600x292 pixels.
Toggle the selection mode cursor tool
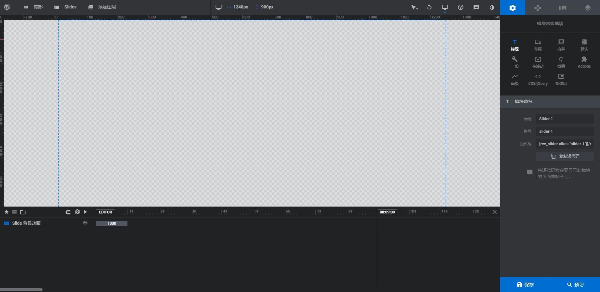point(414,7)
